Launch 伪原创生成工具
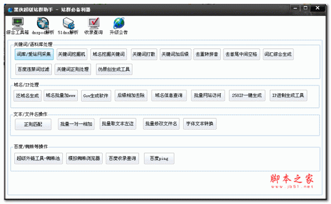This screenshot has height=204, width=331. (114, 69)
